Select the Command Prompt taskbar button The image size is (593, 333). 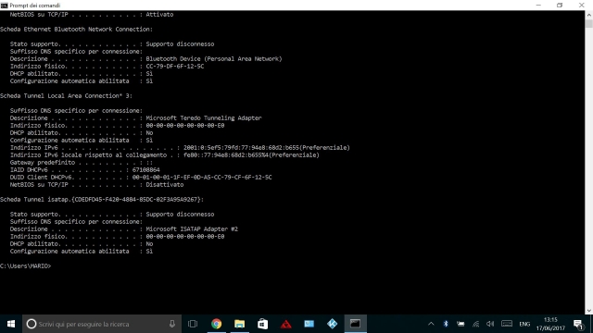355,324
